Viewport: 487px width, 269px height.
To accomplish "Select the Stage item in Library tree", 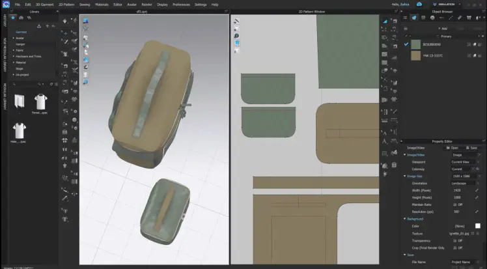I will pyautogui.click(x=20, y=68).
